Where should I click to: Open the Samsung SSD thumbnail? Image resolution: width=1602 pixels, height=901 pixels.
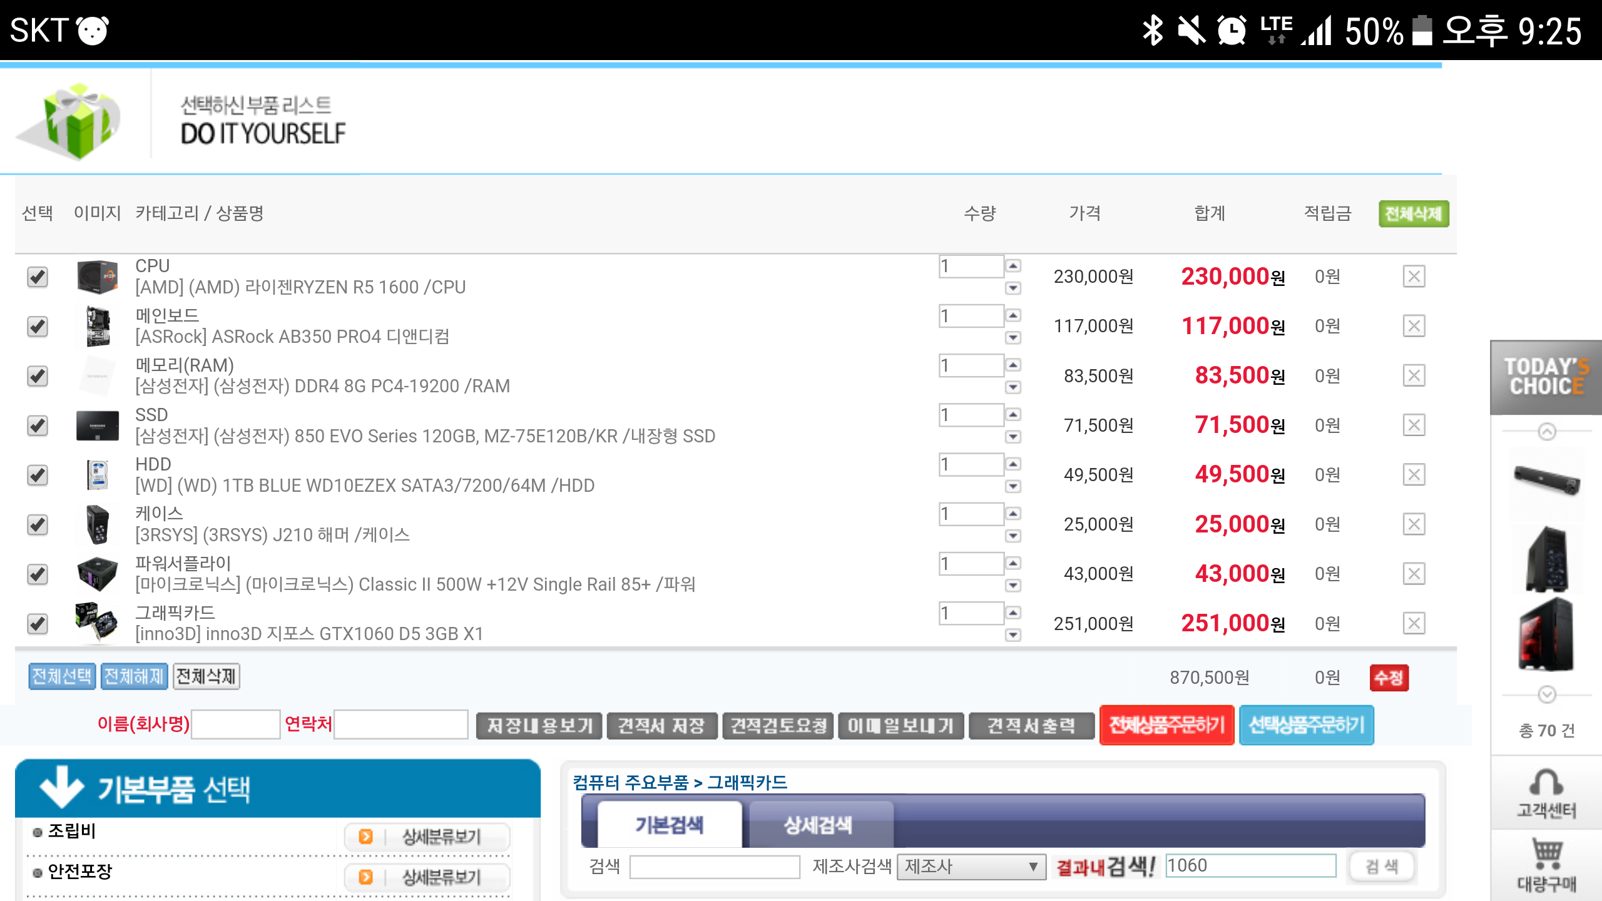click(97, 425)
